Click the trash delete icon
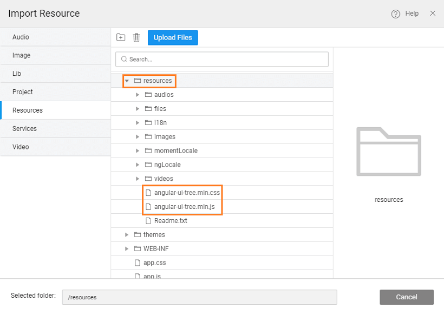 click(x=136, y=37)
